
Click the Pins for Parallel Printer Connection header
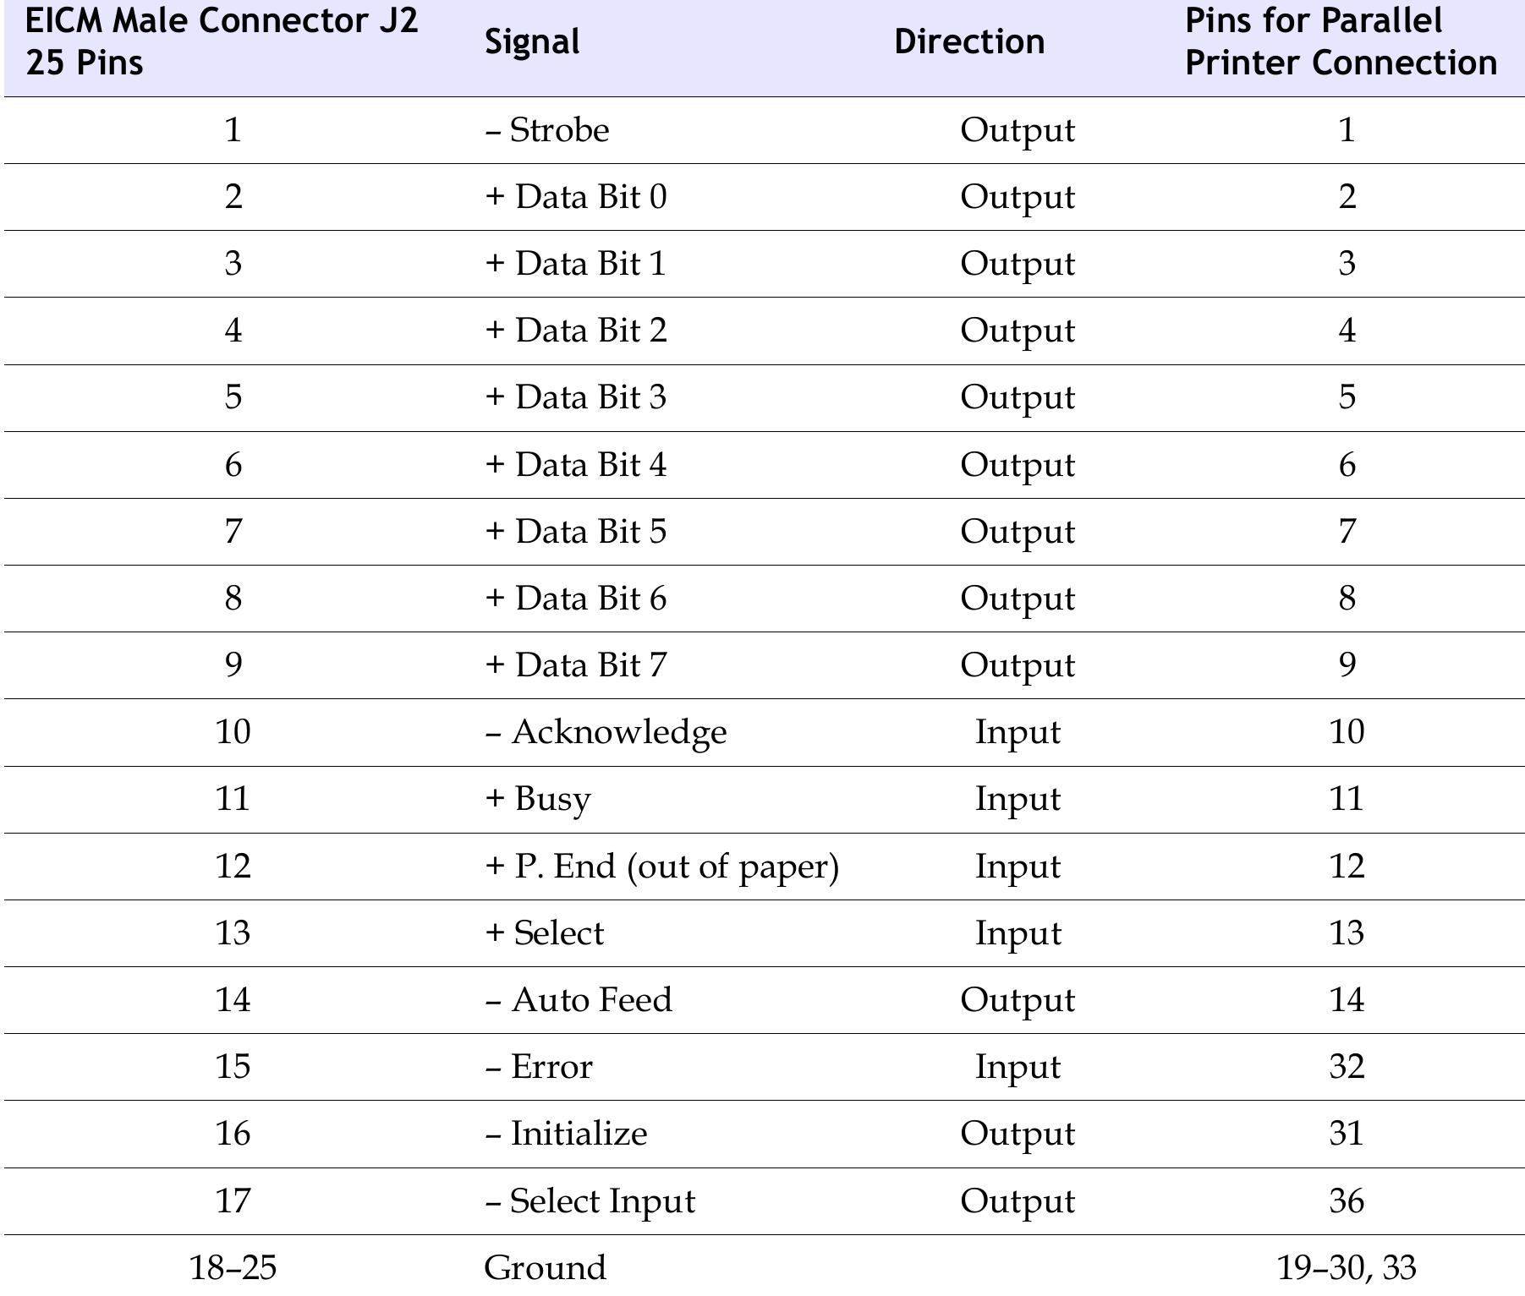pyautogui.click(x=1341, y=42)
